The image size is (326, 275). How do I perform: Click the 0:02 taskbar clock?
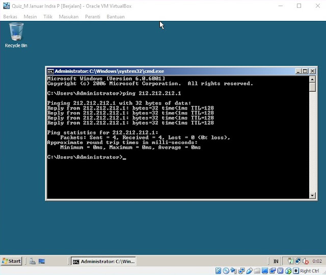pos(317,261)
